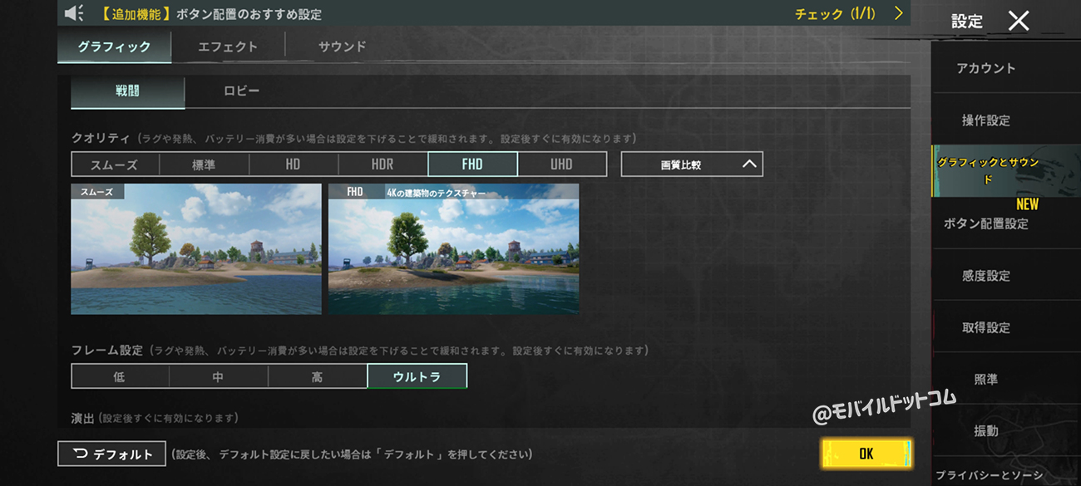This screenshot has width=1081, height=486.
Task: Click the FHD preview thumbnail
Action: coord(453,249)
